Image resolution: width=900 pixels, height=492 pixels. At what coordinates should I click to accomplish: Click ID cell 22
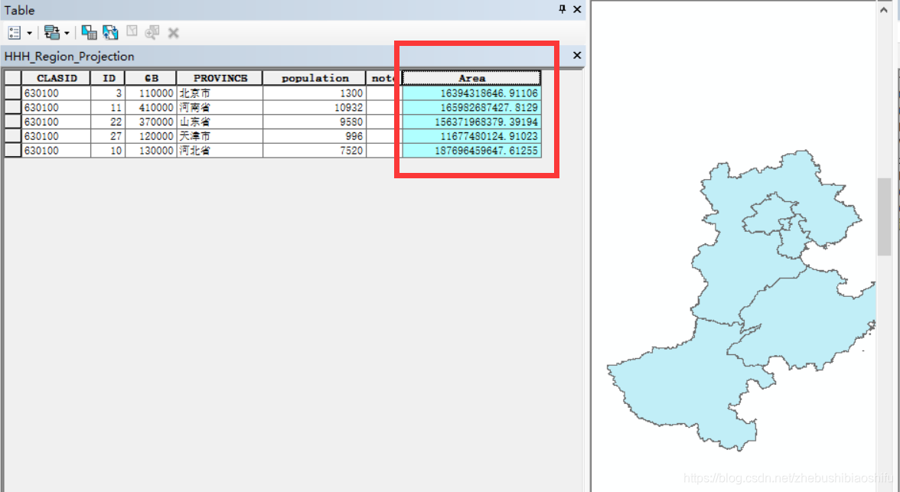click(108, 122)
